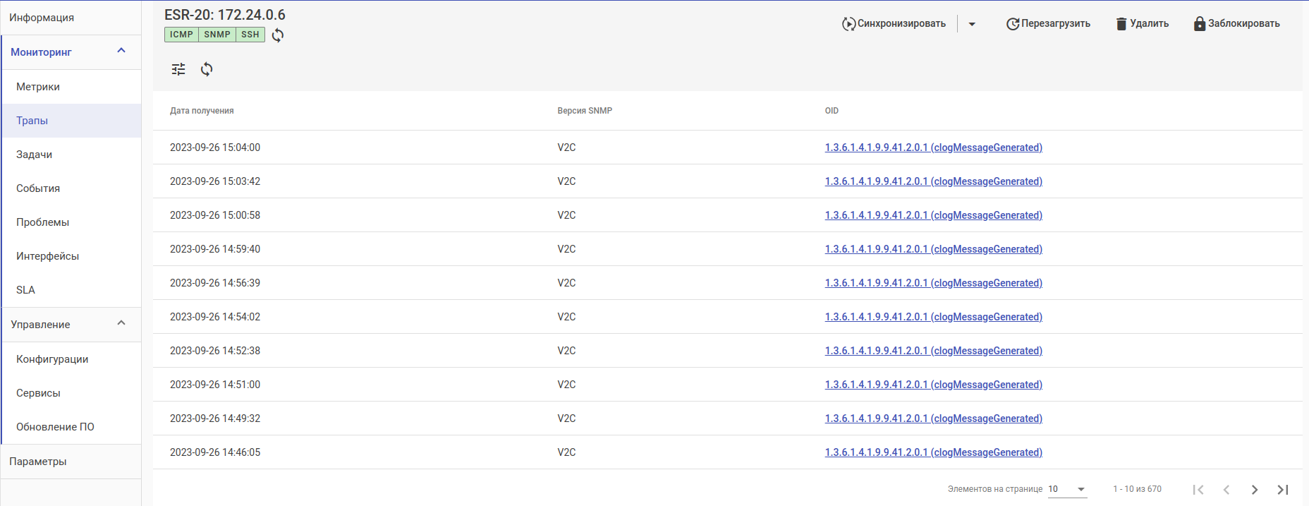Go to Конфигурации section

[52, 359]
